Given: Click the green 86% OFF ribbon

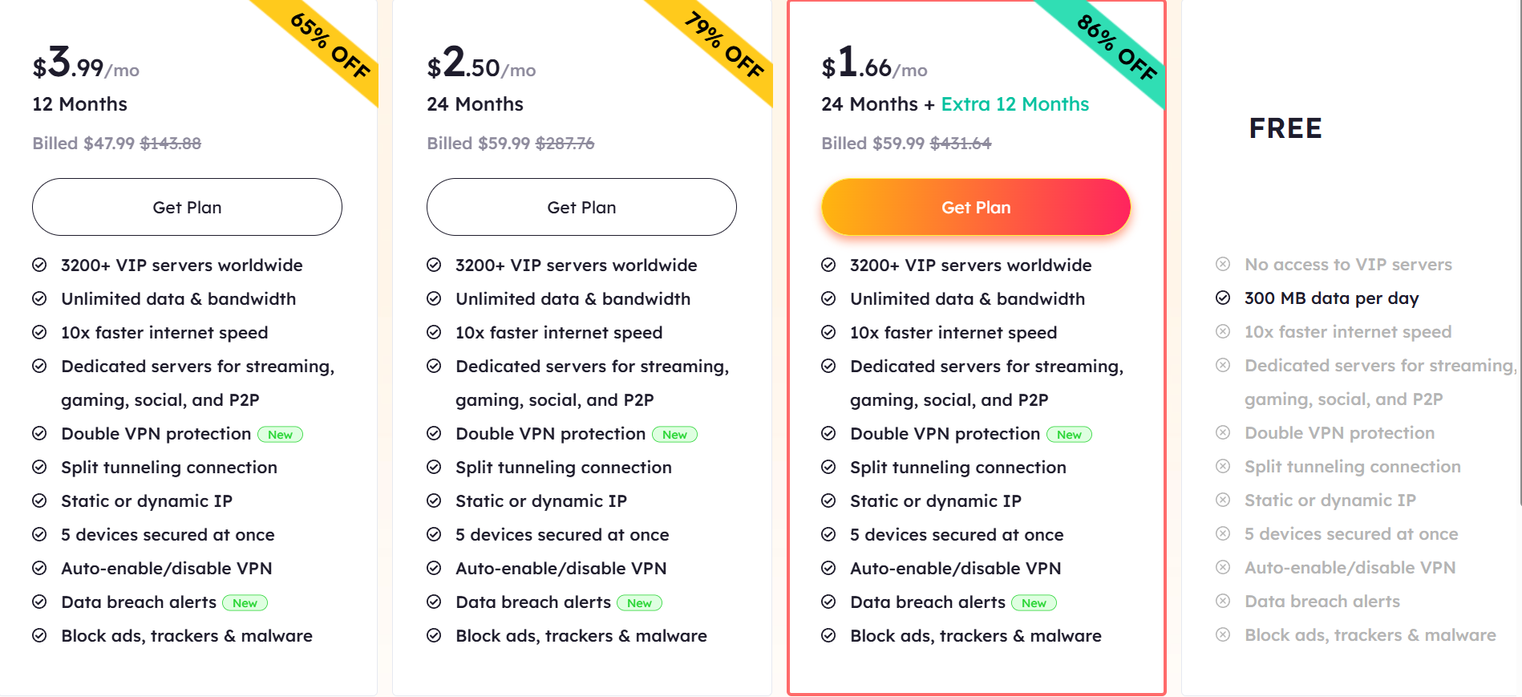Looking at the screenshot, I should tap(1117, 47).
